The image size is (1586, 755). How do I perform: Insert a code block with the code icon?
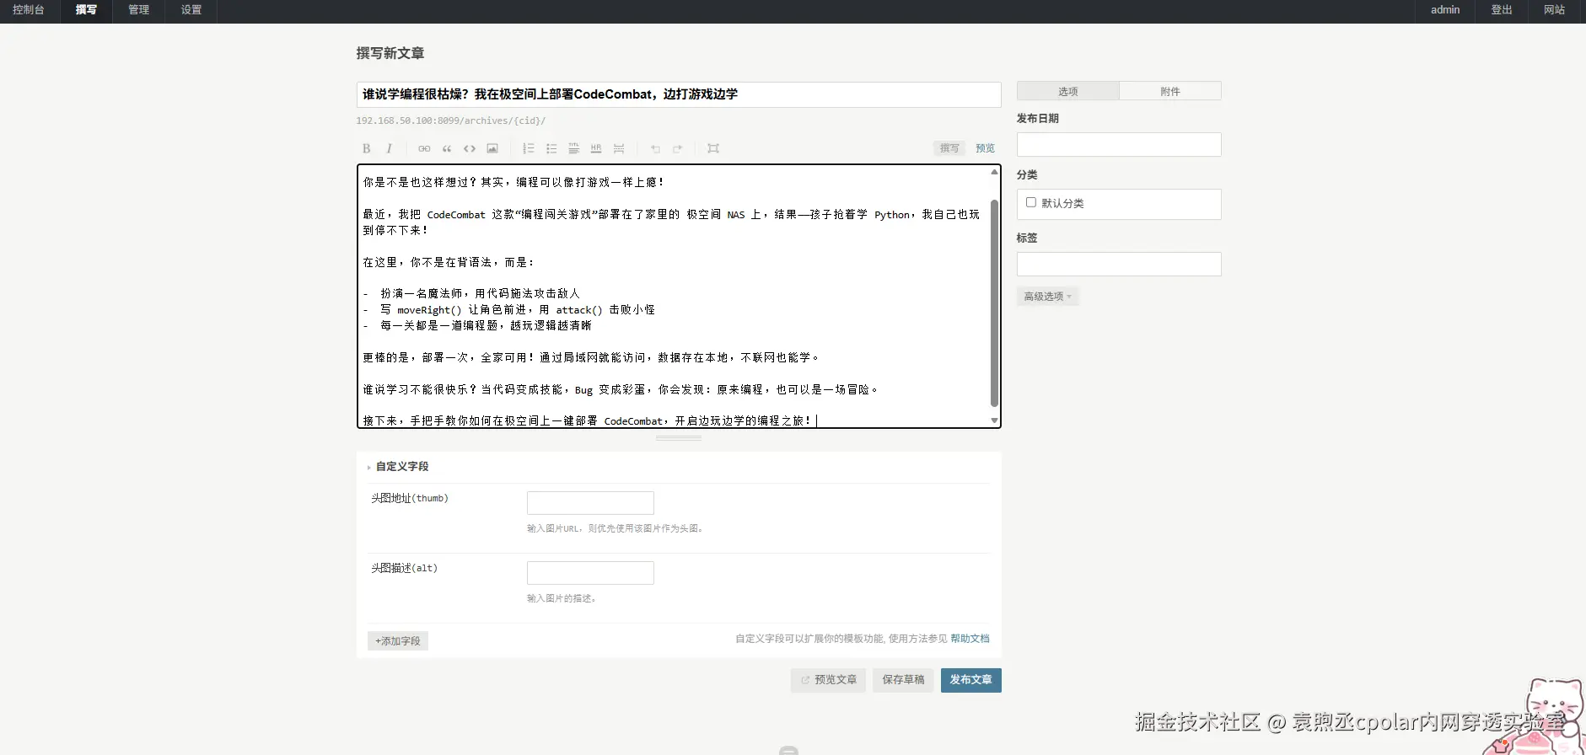[x=470, y=148]
